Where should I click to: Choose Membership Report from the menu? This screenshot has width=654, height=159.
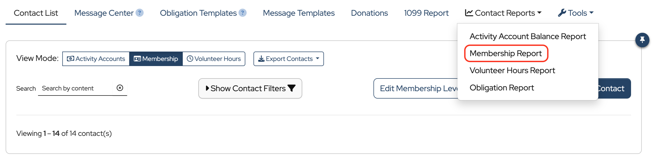tap(505, 53)
